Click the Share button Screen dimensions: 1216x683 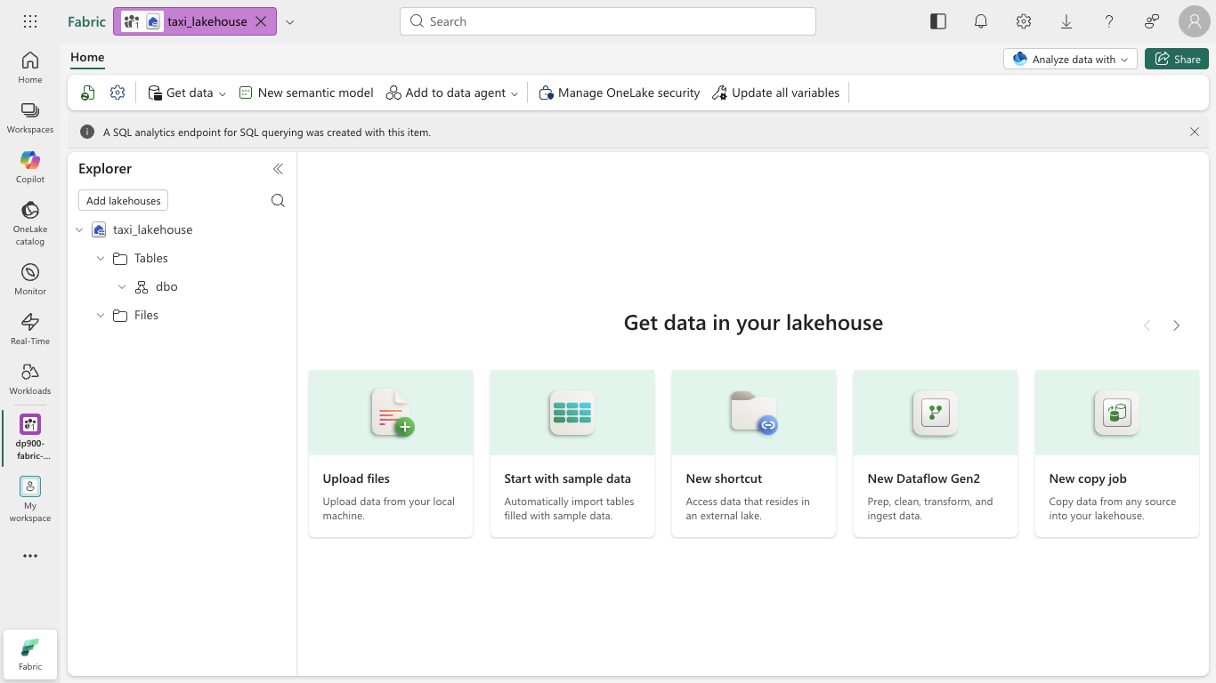click(x=1177, y=59)
